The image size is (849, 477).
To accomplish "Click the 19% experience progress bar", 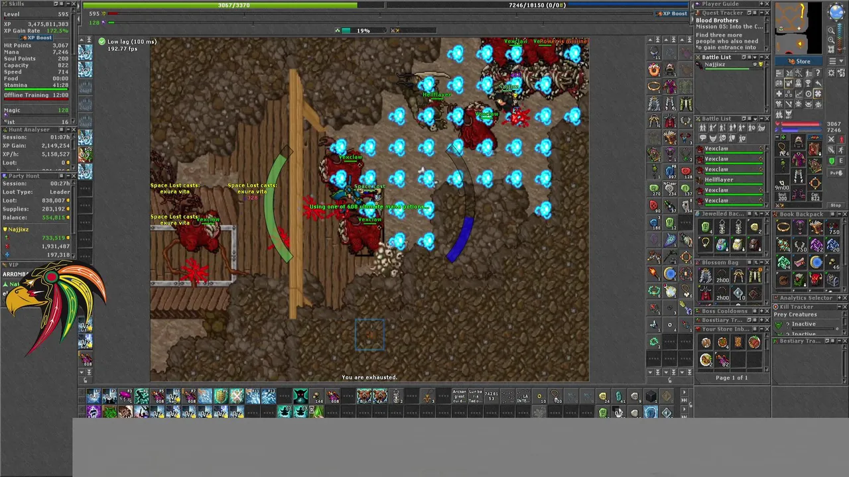I will 363,30.
